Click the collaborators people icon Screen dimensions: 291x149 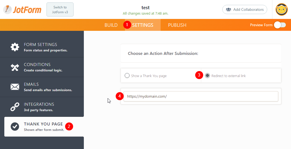(229, 9)
